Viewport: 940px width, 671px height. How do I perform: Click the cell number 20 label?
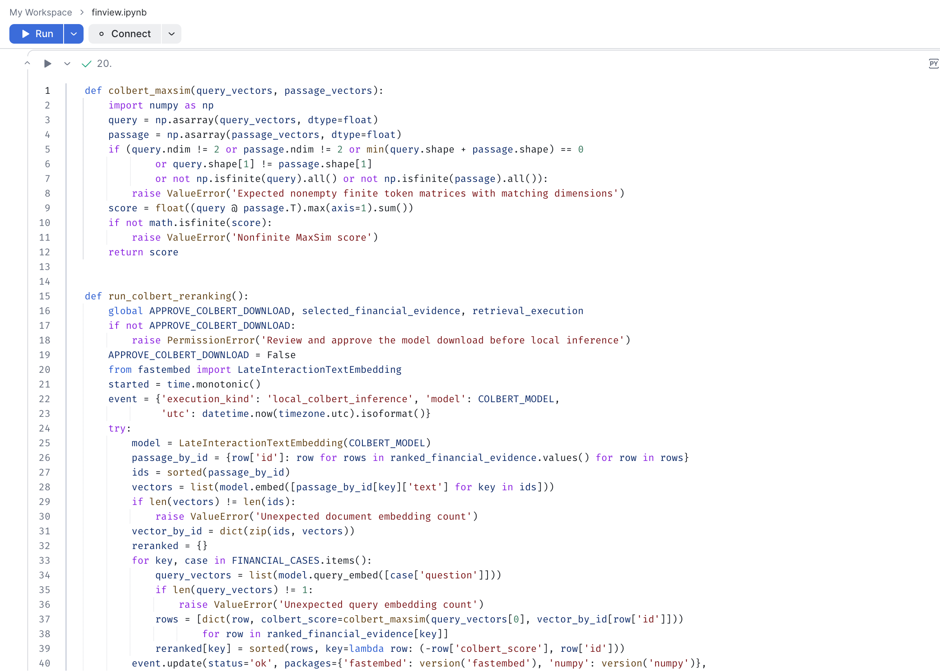point(104,64)
